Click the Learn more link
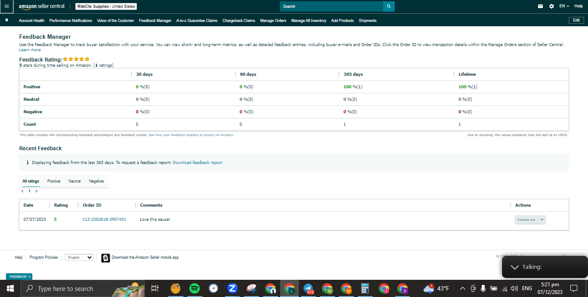Viewport: 588px width, 297px height. click(30, 50)
